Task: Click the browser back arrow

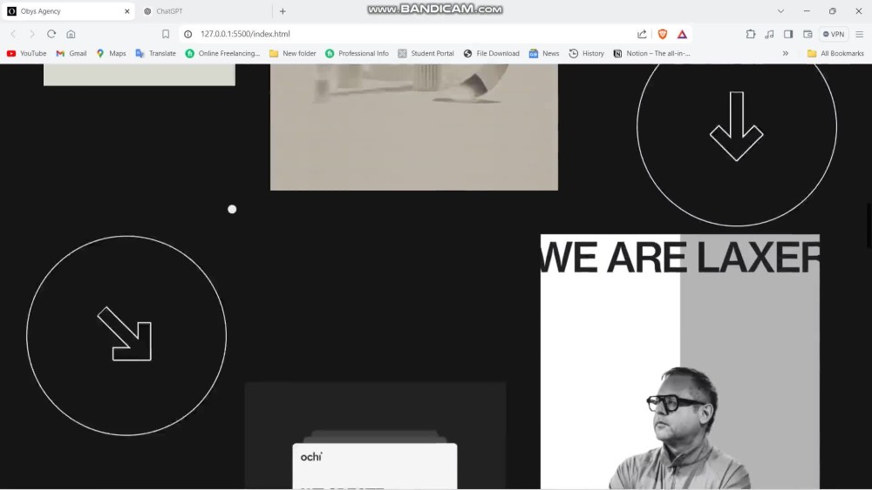Action: [x=13, y=34]
